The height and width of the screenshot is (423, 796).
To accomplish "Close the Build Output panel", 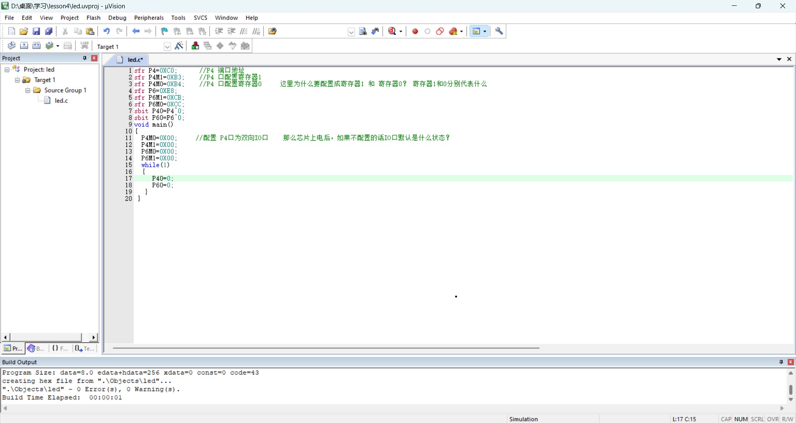I will [791, 362].
